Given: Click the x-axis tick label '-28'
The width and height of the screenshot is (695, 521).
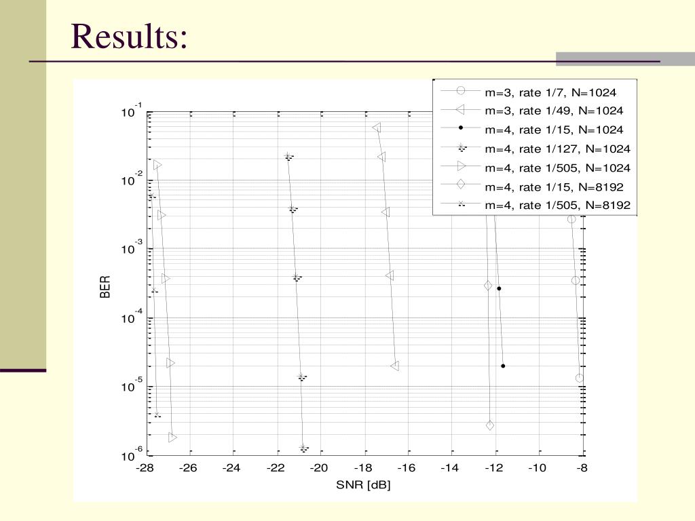Looking at the screenshot, I should pyautogui.click(x=145, y=468).
